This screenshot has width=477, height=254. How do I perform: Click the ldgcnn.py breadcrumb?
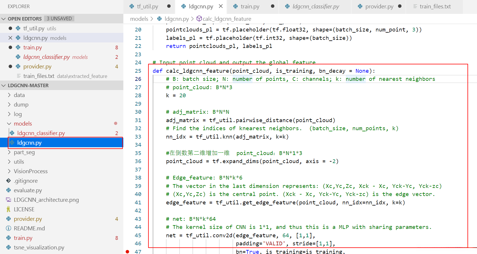click(x=177, y=19)
